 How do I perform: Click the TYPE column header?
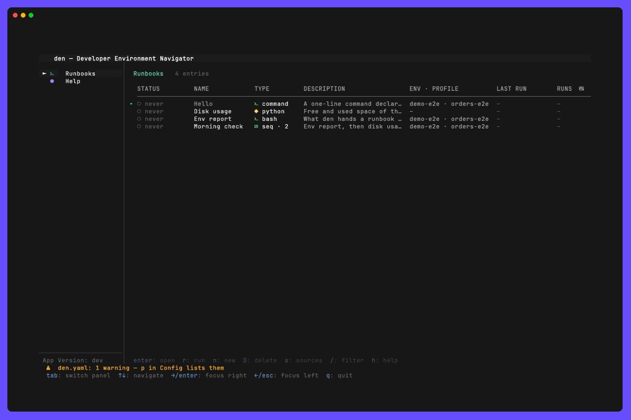click(x=262, y=89)
